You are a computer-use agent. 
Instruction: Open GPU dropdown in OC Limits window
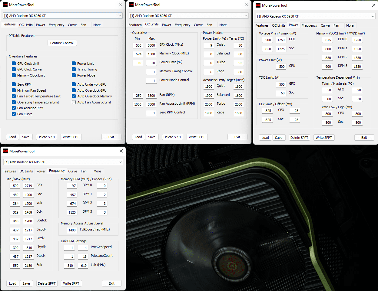(189, 16)
